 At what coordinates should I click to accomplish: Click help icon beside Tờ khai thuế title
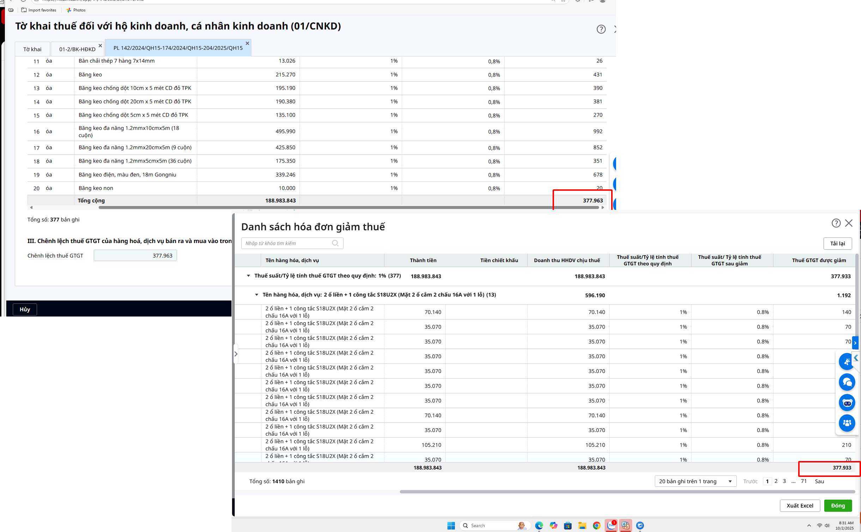[x=601, y=29]
